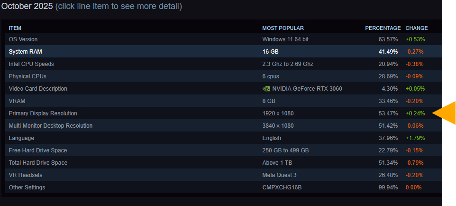Click the NVIDIA GeForce RTX 3060 text

[x=307, y=89]
